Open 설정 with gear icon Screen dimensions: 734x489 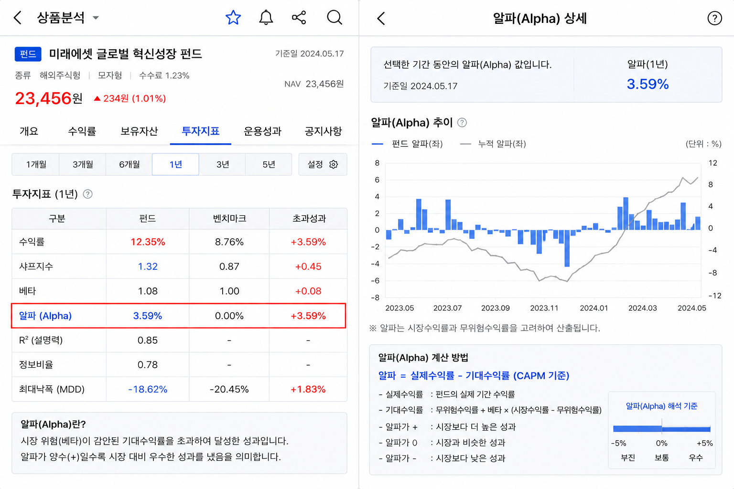323,164
